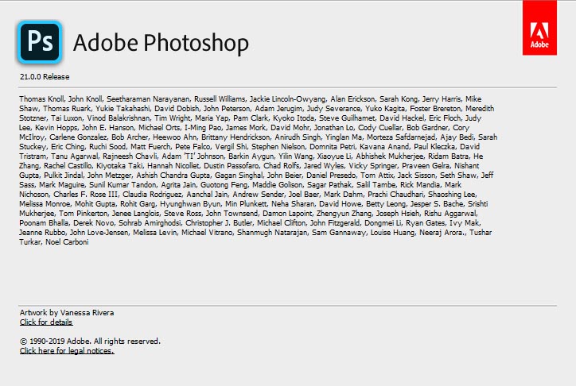This screenshot has height=386, width=576.
Task: Click the name 'Seetharaman Narayanan' in credits
Action: (x=148, y=99)
